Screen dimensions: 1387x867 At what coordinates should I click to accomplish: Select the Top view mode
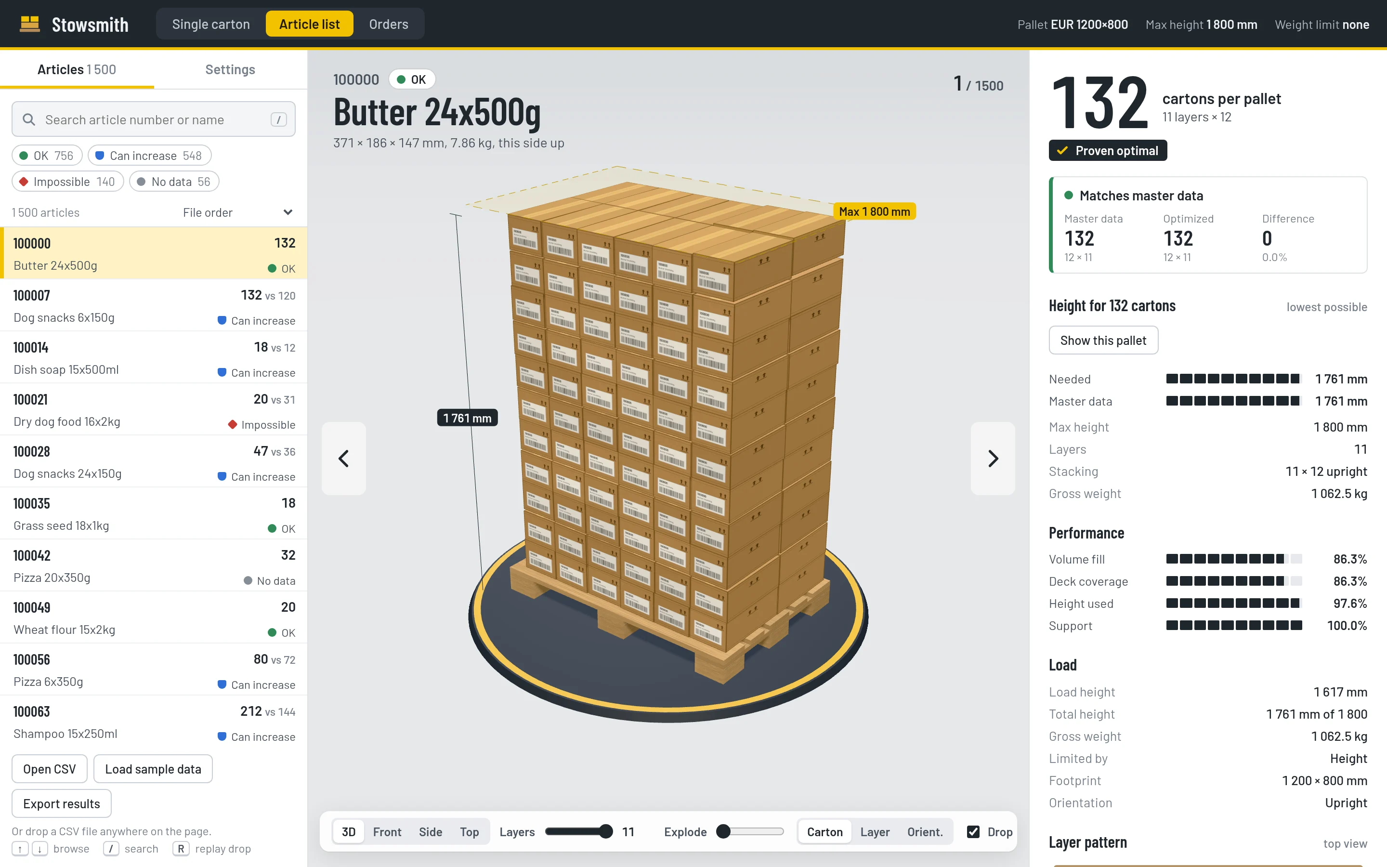470,831
